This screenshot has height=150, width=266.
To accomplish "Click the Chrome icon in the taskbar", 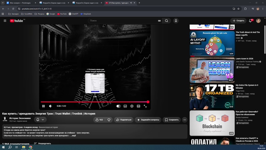I will (x=30, y=147).
